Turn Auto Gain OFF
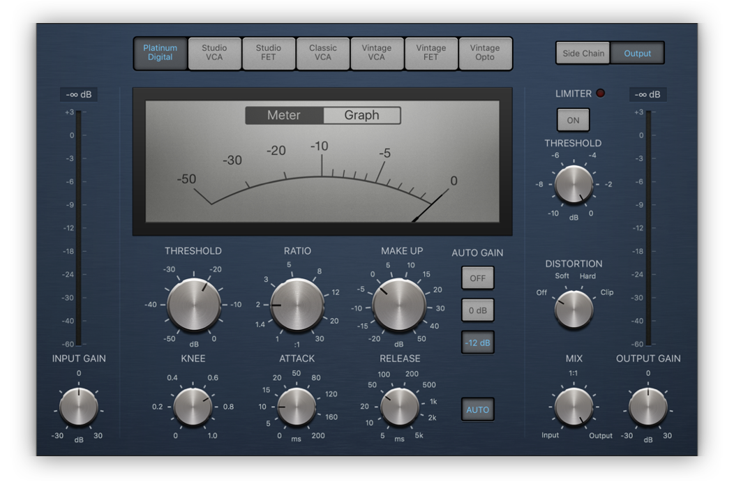This screenshot has height=482, width=734. tap(477, 278)
